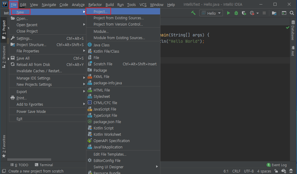Select Module... menu entry
Image resolution: width=297 pixels, height=174 pixels.
coord(123,32)
